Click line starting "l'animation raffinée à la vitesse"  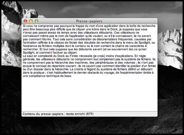tap(89, 43)
